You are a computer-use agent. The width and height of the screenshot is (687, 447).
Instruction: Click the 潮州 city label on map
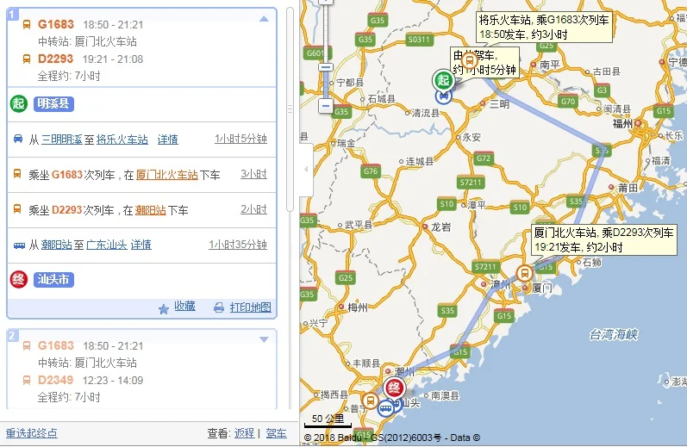(404, 372)
